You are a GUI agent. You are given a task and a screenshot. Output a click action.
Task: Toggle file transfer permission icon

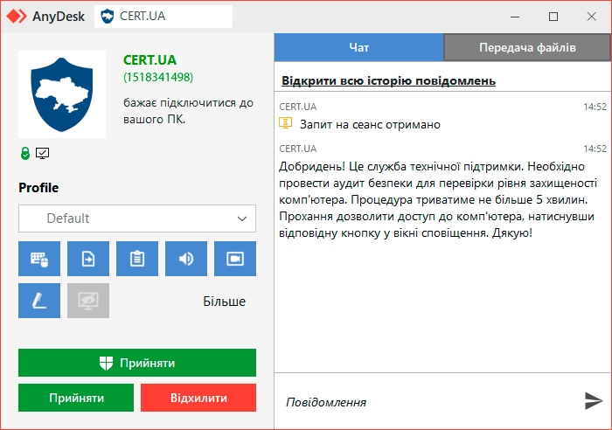[88, 259]
